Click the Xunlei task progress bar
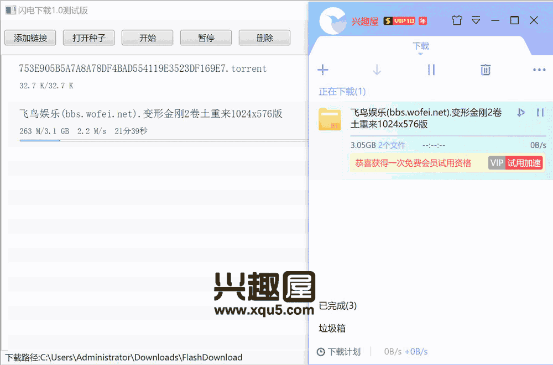 448,136
